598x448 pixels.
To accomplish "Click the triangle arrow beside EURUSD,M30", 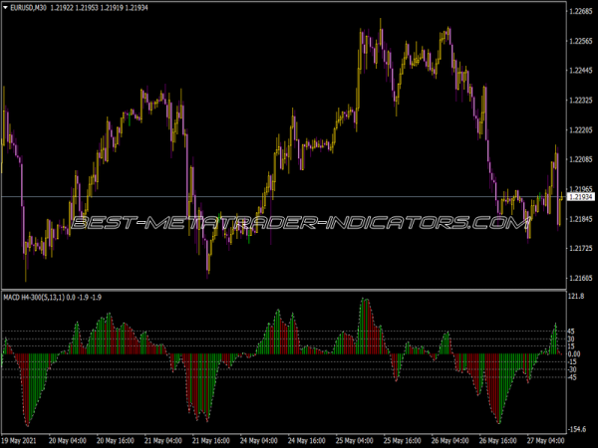I will (7, 9).
